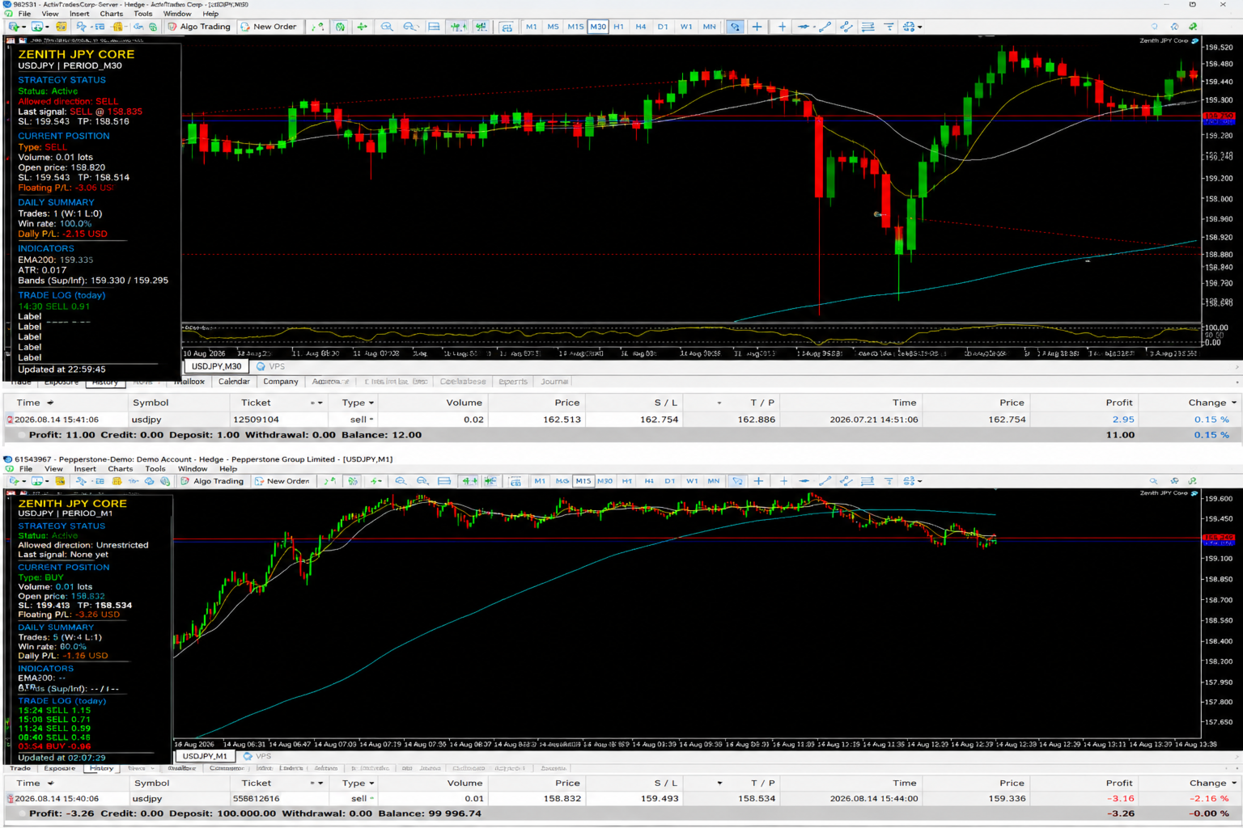The image size is (1243, 828).
Task: Toggle Algo Trading in top window
Action: (199, 27)
